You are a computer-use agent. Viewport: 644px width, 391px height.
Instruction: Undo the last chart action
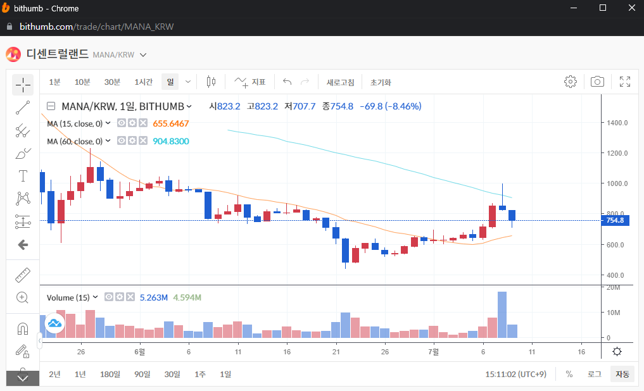[x=287, y=82]
